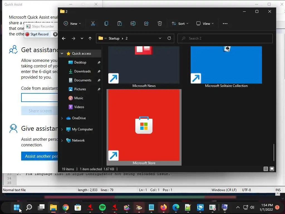The height and width of the screenshot is (214, 285).
Task: Select Pictures in the navigation pane
Action: (80, 89)
